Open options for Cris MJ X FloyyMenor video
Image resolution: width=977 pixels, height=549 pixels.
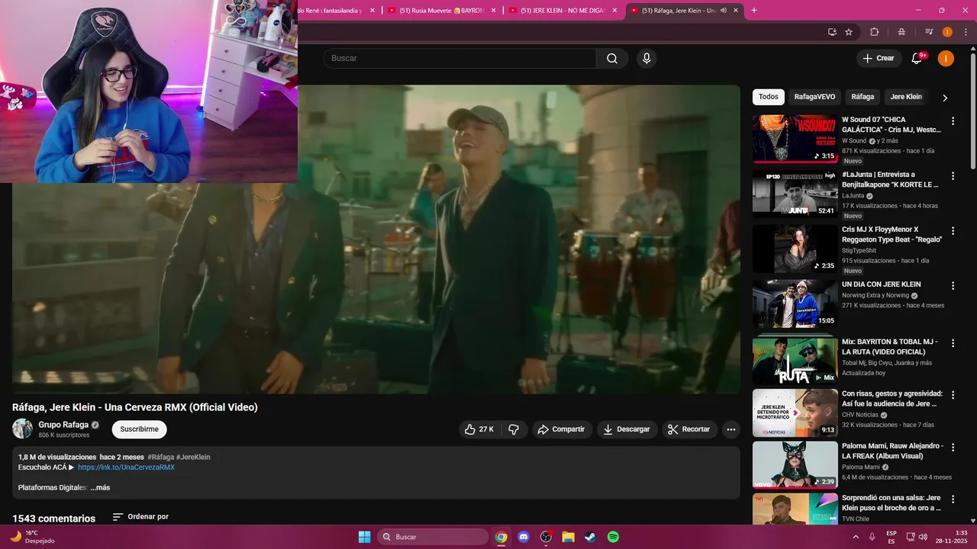tap(953, 231)
